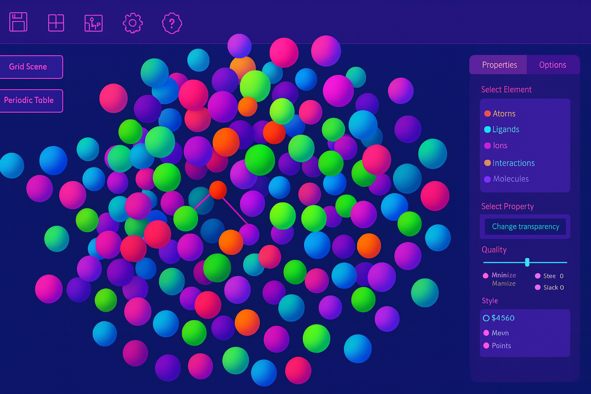Viewport: 591px width, 394px height.
Task: Click the Quality slider handle
Action: click(527, 262)
